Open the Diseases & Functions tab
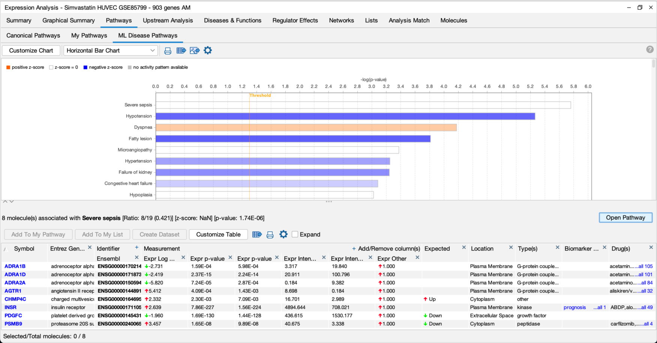657x343 pixels. click(x=232, y=21)
